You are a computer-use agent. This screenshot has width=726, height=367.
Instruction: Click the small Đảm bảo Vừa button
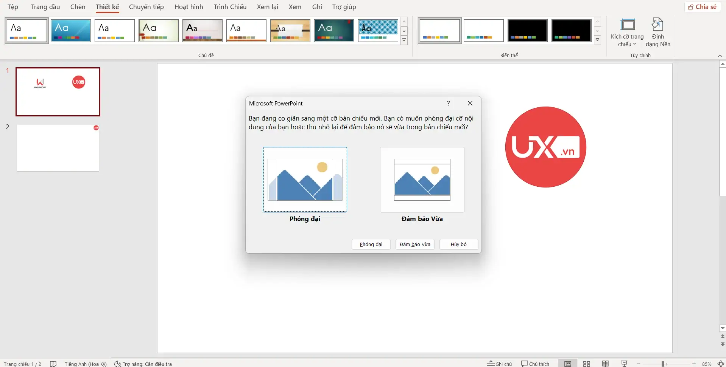click(415, 244)
